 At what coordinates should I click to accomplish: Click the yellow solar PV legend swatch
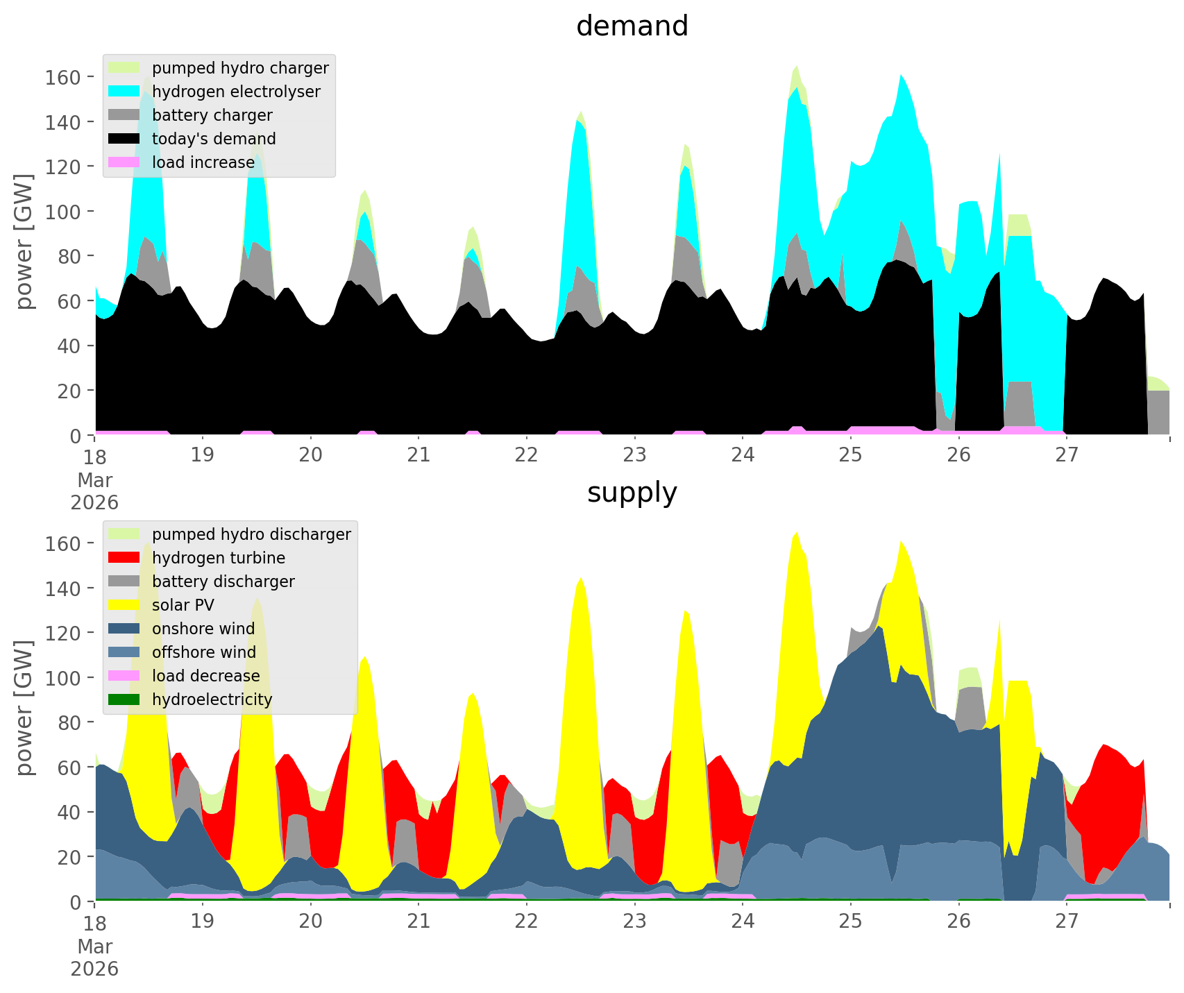click(x=124, y=605)
